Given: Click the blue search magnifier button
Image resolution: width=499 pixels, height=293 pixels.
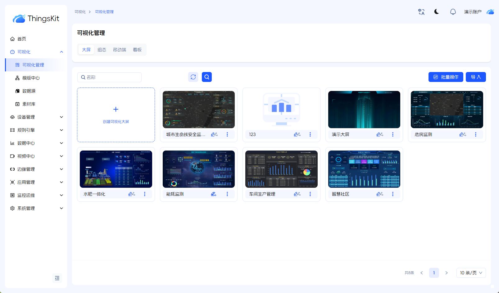Looking at the screenshot, I should pyautogui.click(x=207, y=77).
